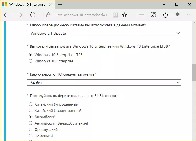Select the Английский radio button
Screen dimensions: 196x141
(x=31, y=117)
